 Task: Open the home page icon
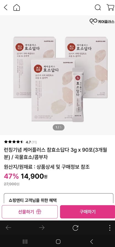point(17,7)
